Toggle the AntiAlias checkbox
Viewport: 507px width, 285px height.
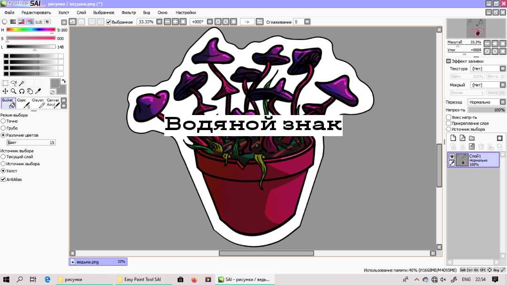(x=3, y=179)
